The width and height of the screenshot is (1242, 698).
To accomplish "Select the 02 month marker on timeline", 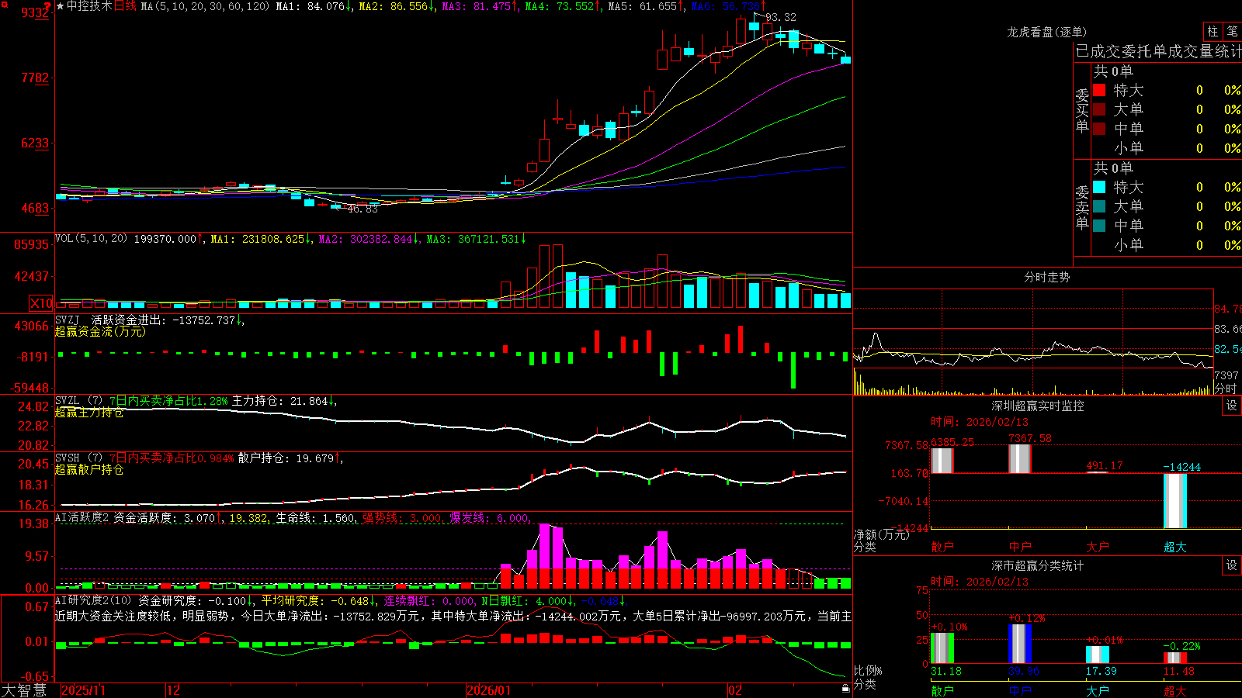I will pyautogui.click(x=735, y=690).
